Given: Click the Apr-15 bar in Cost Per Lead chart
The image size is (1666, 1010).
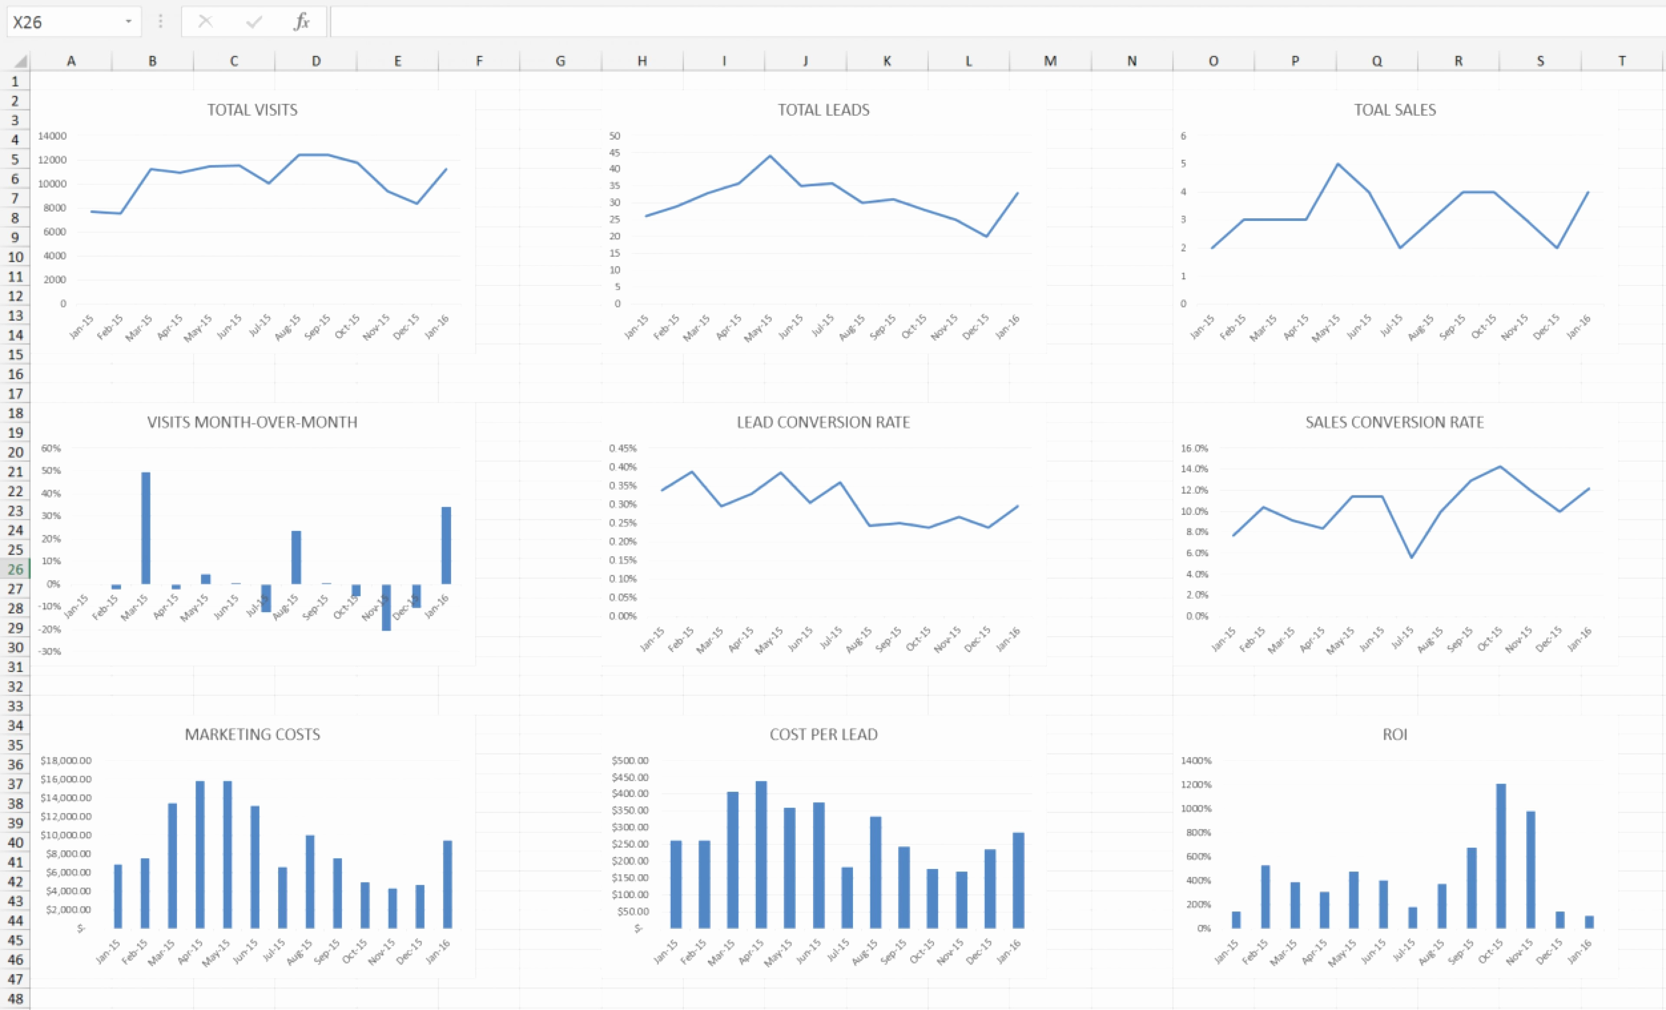Looking at the screenshot, I should pos(761,855).
